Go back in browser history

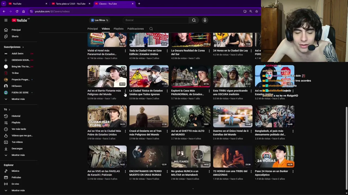[x=4, y=11]
